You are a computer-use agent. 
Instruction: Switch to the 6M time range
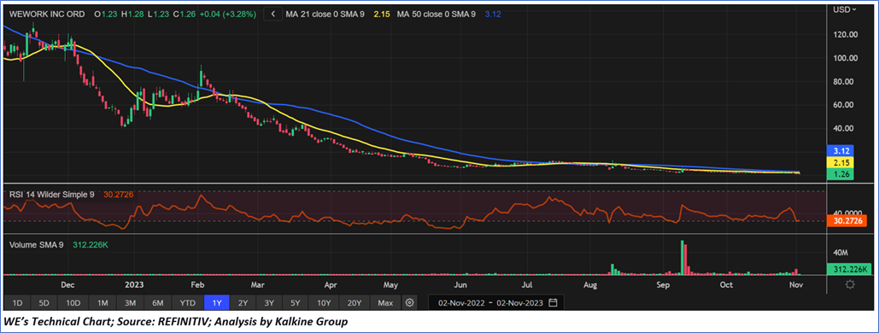click(x=158, y=303)
